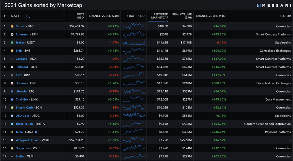This screenshot has width=293, height=161.
Task: Click the Ethereum coin icon
Action: [x=12, y=34]
